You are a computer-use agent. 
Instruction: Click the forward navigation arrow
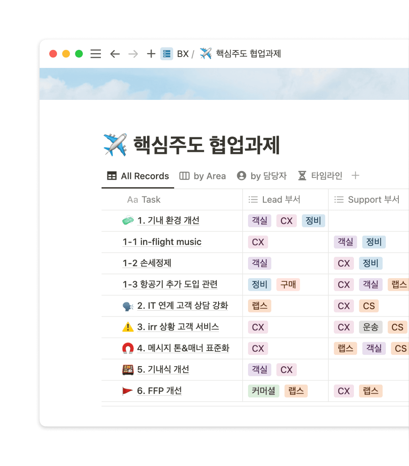pos(133,54)
